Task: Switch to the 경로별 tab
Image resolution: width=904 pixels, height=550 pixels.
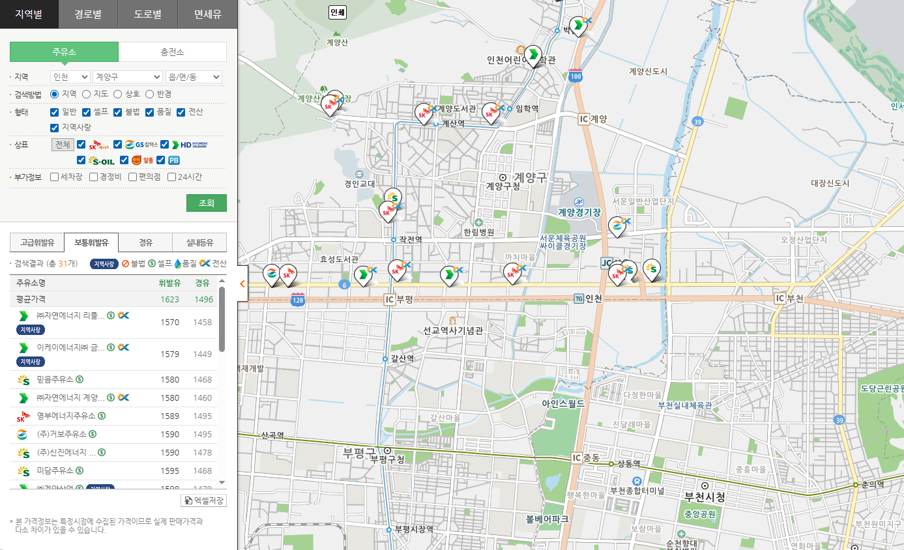Action: coord(88,14)
